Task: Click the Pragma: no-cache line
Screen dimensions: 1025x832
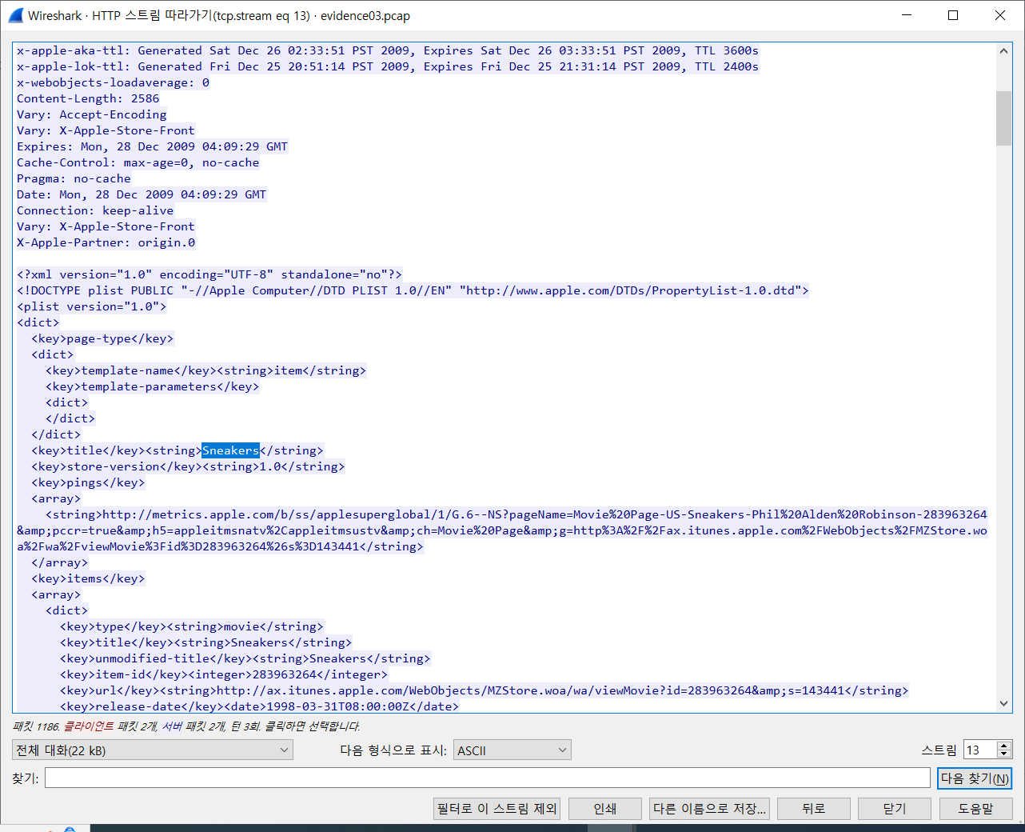Action: click(x=74, y=178)
